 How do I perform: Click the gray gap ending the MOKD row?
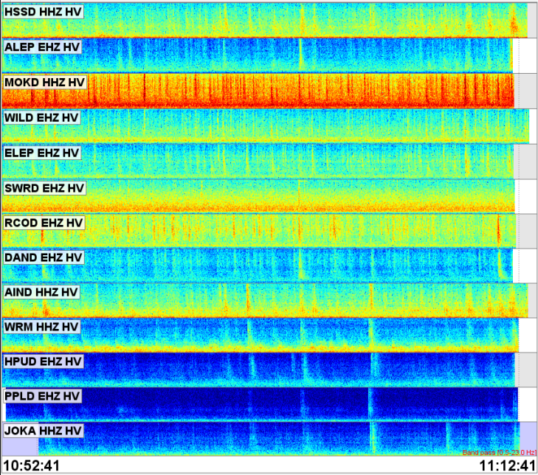pos(525,90)
